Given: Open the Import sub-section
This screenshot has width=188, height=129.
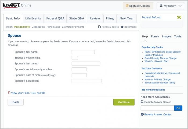Looking at the screenshot, I should coord(9,27).
